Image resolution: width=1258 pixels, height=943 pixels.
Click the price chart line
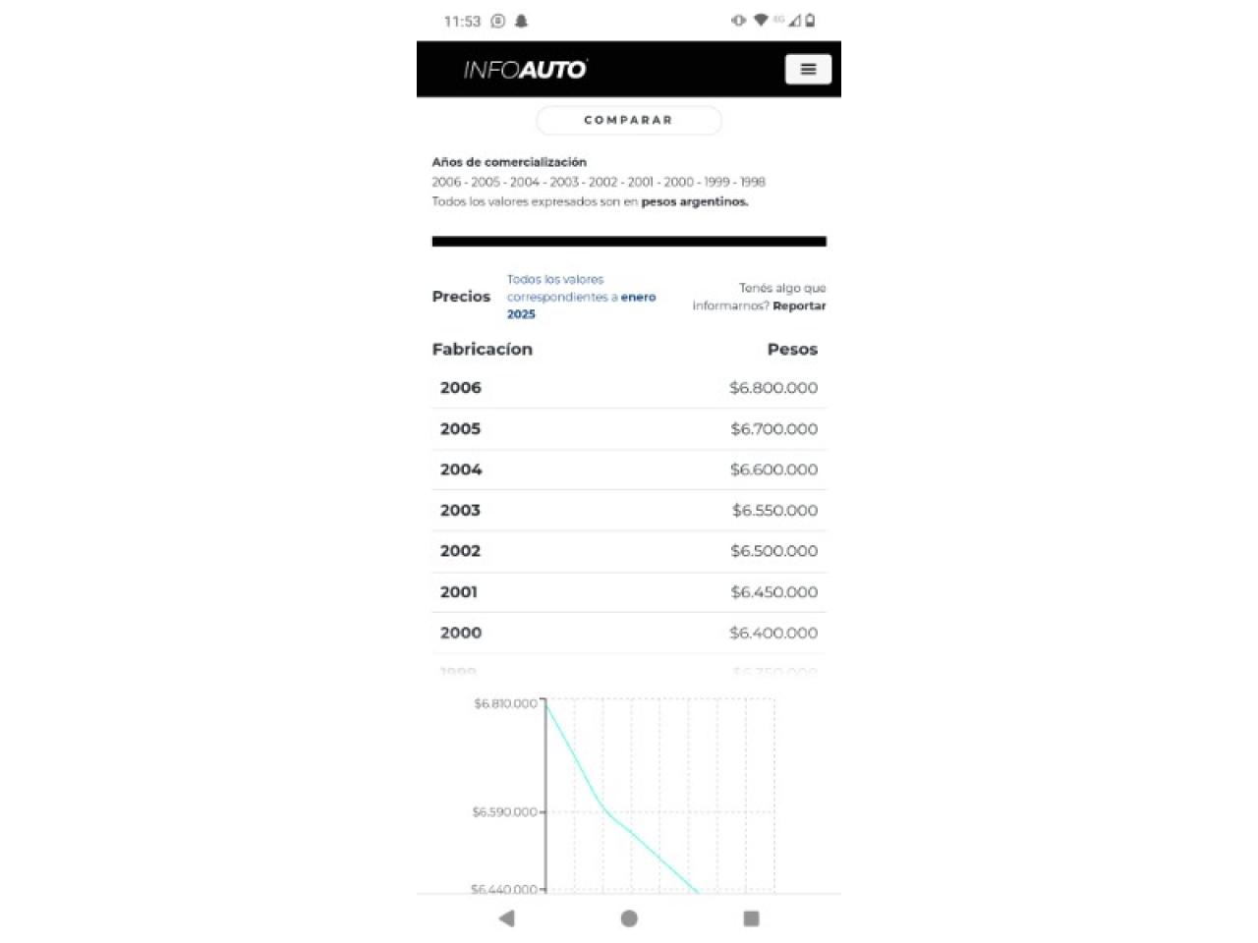pos(600,807)
